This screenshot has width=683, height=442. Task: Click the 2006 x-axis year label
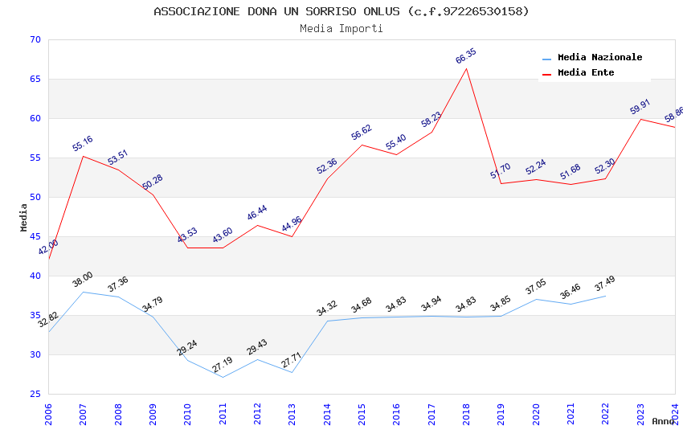(x=48, y=414)
